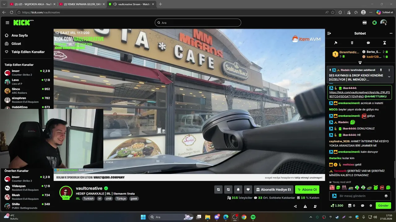Viewport: 396px width, 222px height.
Task: Open imorr in followed channels
Action: [x=27, y=73]
